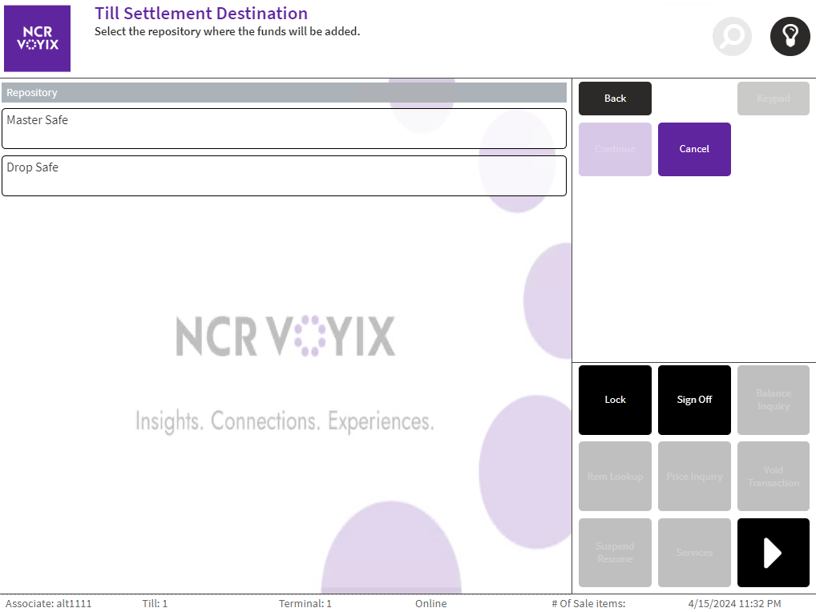Click the lightbulb help icon
Screen dimensions: 816x612
pos(790,36)
